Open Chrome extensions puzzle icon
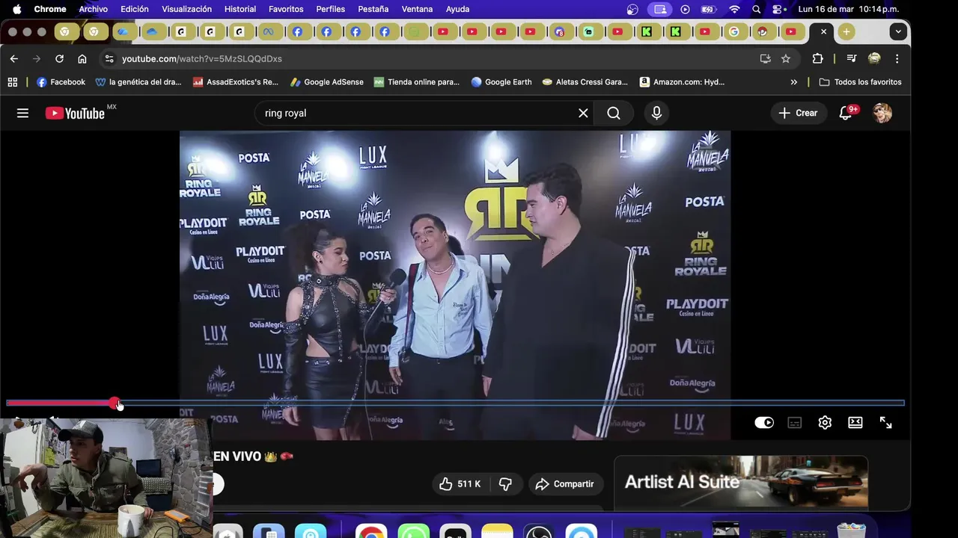The width and height of the screenshot is (958, 538). pos(817,58)
